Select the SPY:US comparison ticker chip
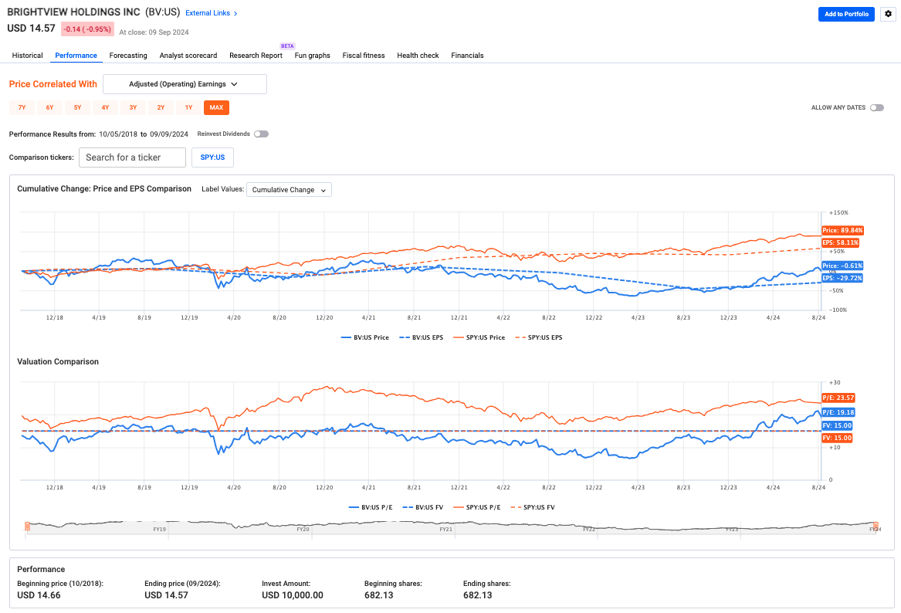 [212, 157]
